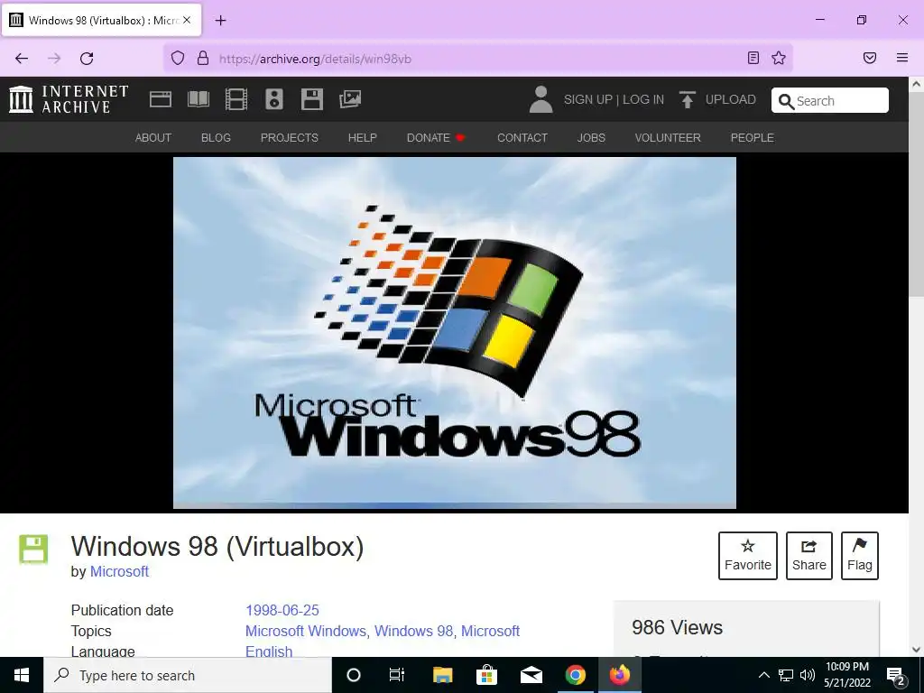
Task: Click the upload arrow icon
Action: point(687,99)
